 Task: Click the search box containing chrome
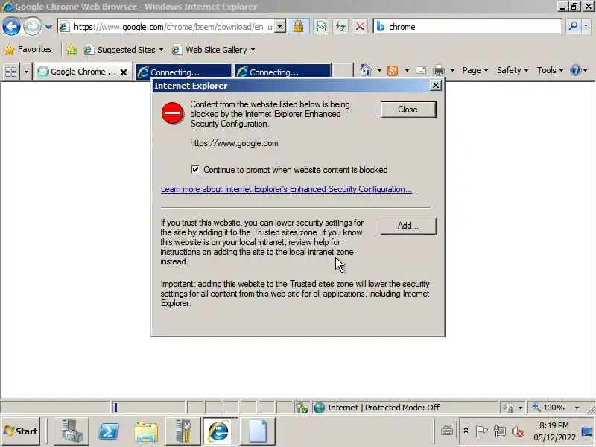pyautogui.click(x=468, y=27)
